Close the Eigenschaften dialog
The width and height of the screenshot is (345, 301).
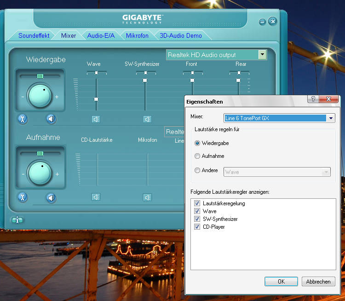point(328,99)
